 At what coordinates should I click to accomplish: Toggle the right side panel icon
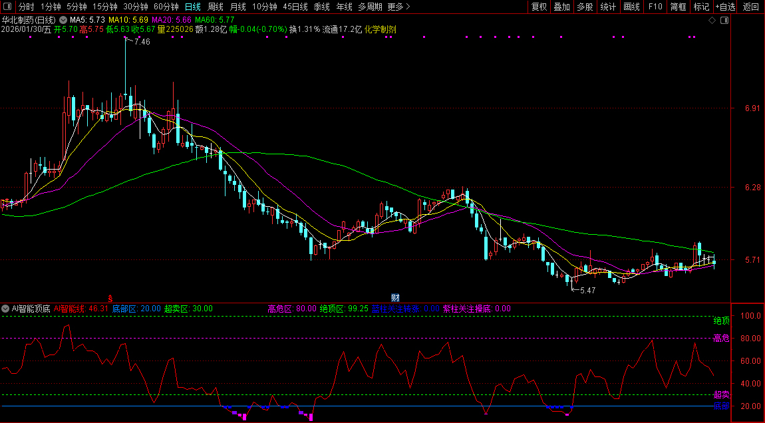pyautogui.click(x=724, y=21)
